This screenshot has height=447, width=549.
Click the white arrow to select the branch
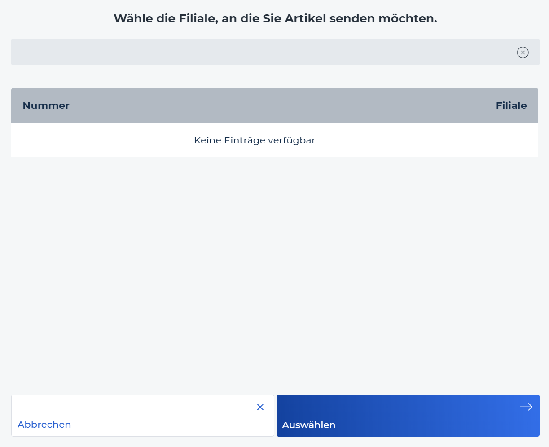click(x=526, y=407)
